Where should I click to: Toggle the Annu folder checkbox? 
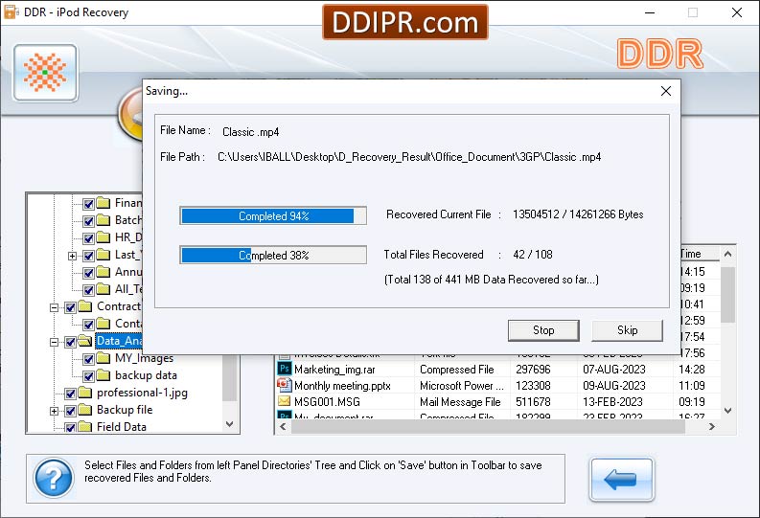pyautogui.click(x=88, y=273)
